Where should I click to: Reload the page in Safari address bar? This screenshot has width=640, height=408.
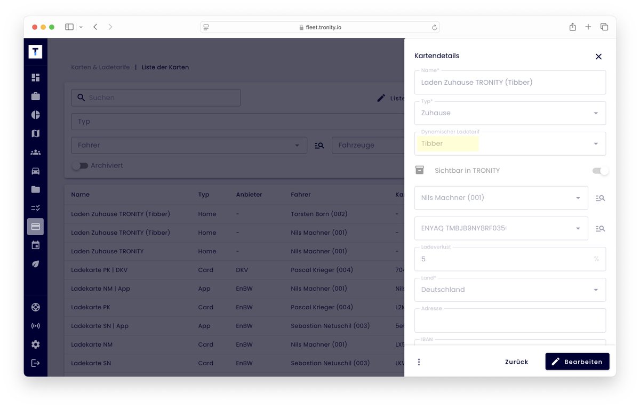click(434, 27)
